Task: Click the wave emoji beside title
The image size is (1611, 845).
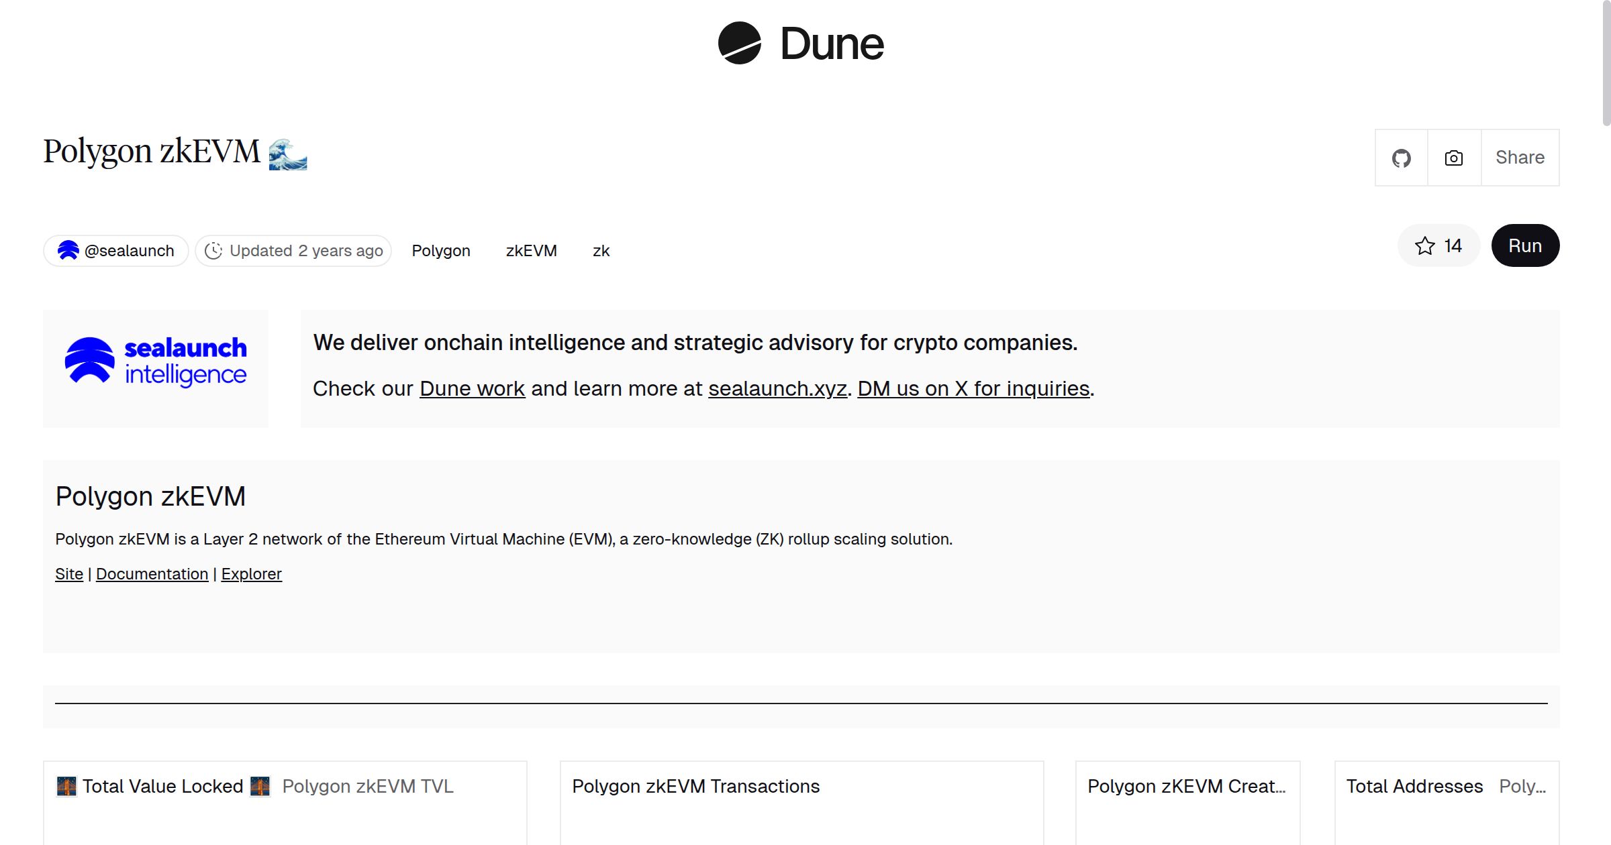Action: pyautogui.click(x=287, y=154)
